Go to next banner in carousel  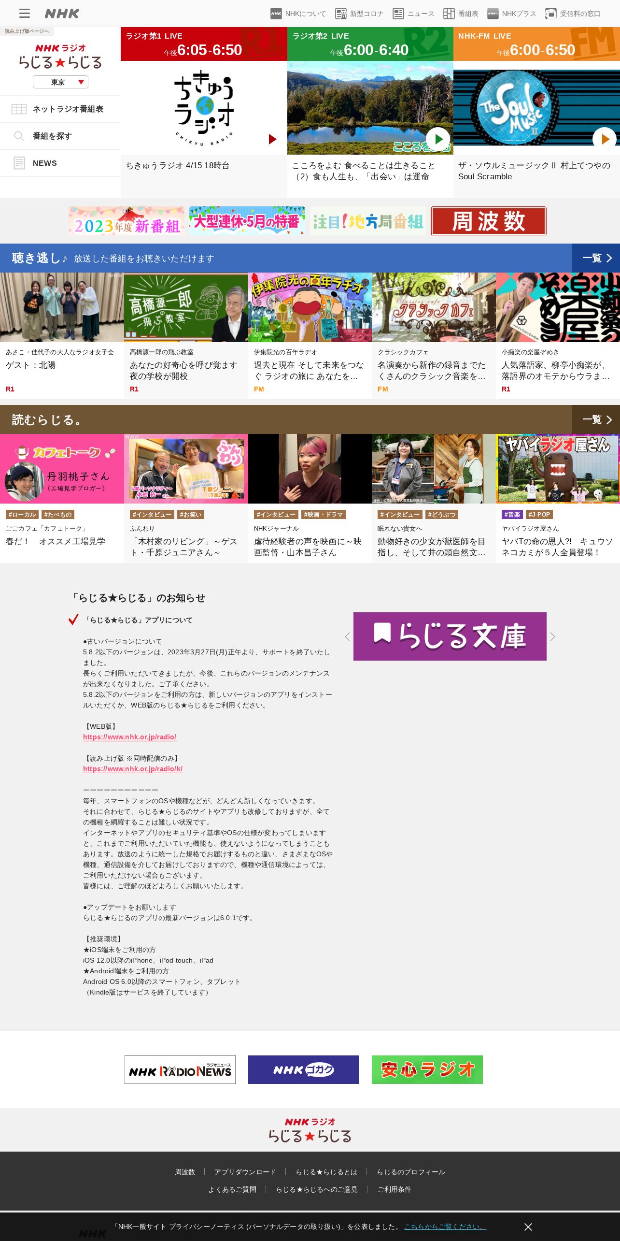[x=553, y=636]
